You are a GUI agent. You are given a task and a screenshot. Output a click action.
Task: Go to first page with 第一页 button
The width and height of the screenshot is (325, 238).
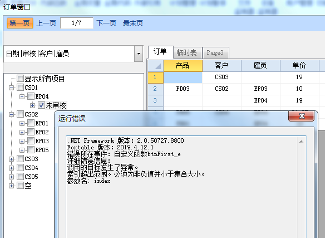click(x=20, y=23)
